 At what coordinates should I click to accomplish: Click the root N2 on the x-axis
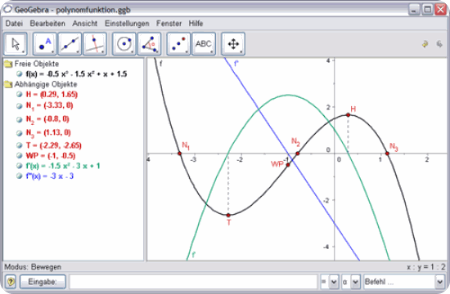click(x=298, y=154)
